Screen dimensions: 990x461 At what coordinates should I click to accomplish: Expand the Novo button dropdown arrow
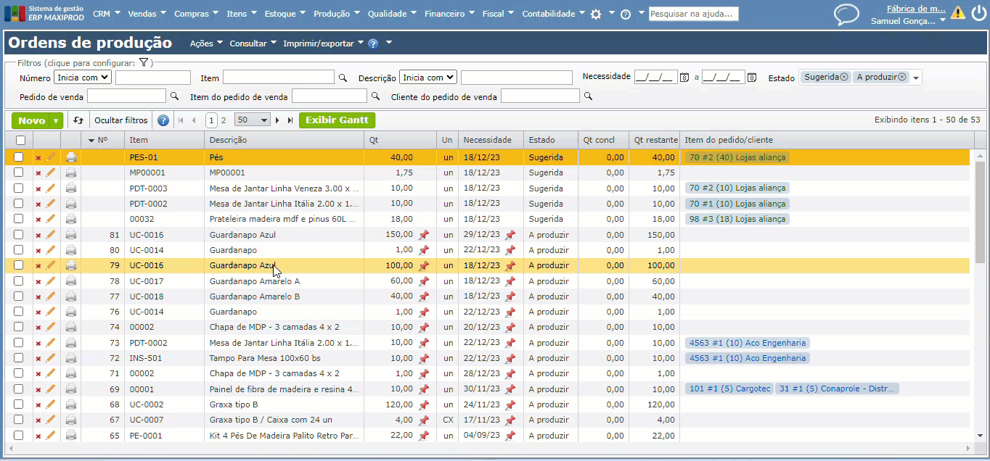point(56,121)
